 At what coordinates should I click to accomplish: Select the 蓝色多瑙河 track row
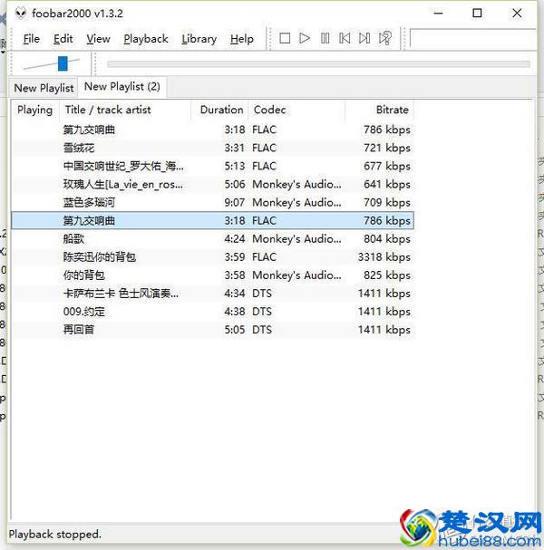click(x=213, y=202)
